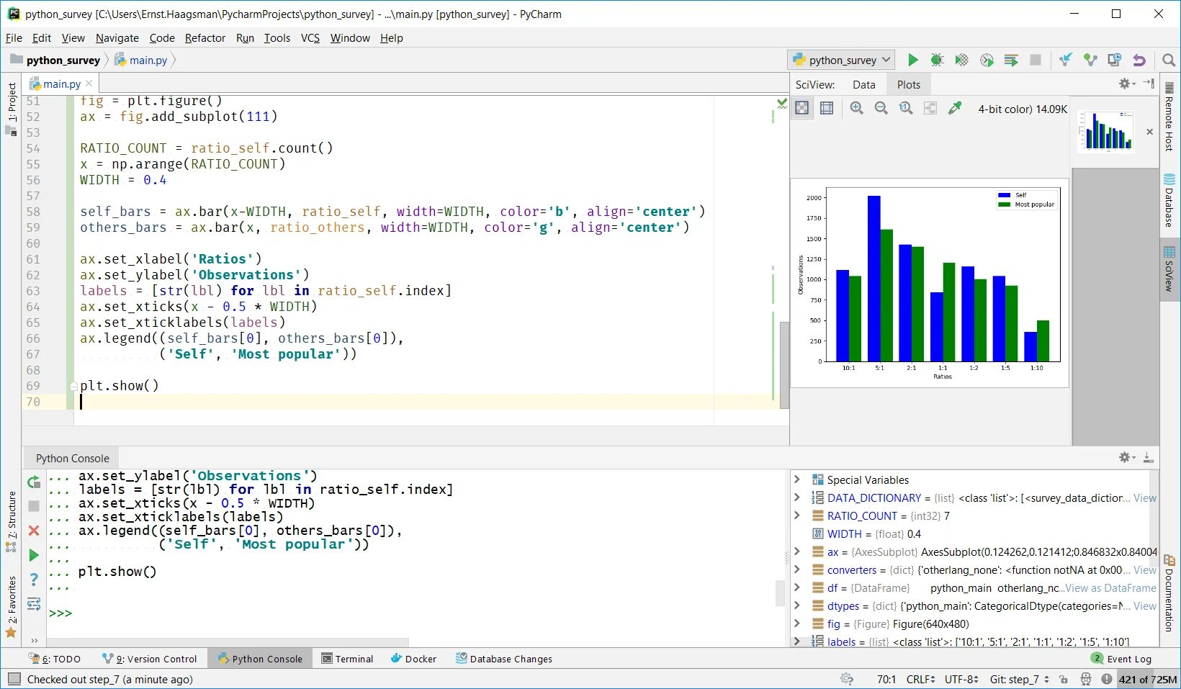This screenshot has height=689, width=1181.
Task: Hide the SciView panel using the arrow-bar icon
Action: tap(1149, 84)
